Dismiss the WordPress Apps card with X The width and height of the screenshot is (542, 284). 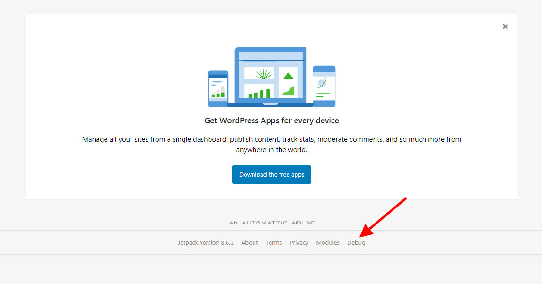[x=505, y=26]
